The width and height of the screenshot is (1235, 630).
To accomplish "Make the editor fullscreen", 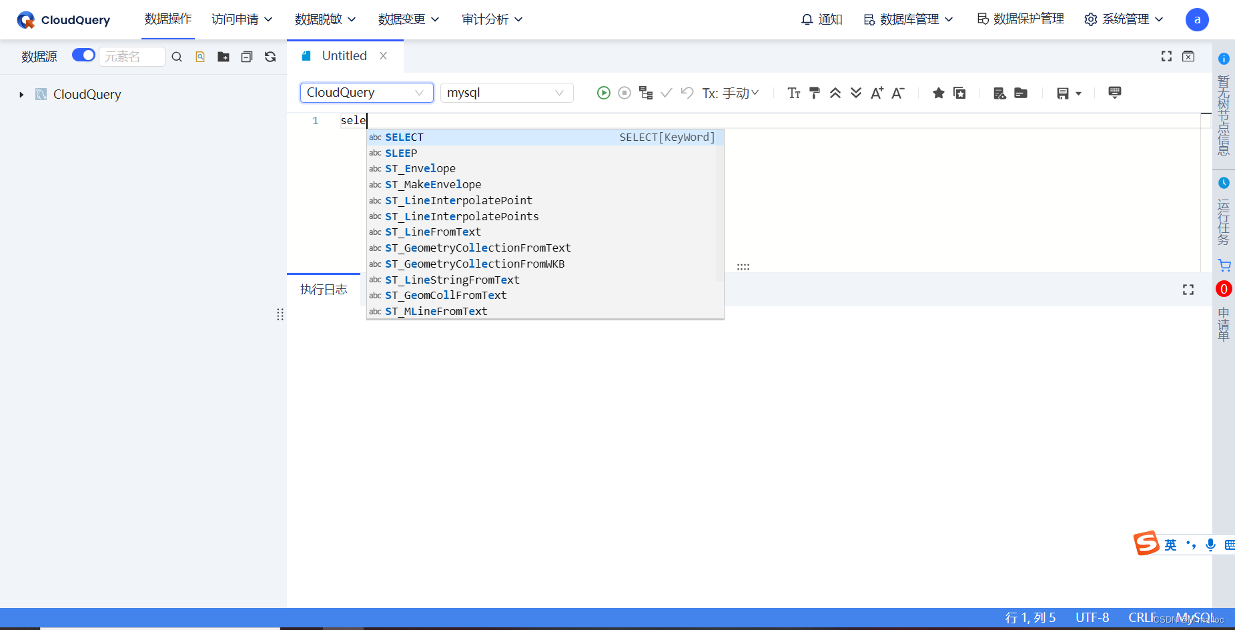I will (1166, 56).
